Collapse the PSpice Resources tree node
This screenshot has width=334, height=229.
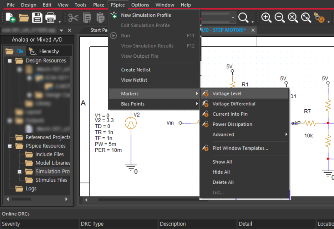[x=10, y=146]
